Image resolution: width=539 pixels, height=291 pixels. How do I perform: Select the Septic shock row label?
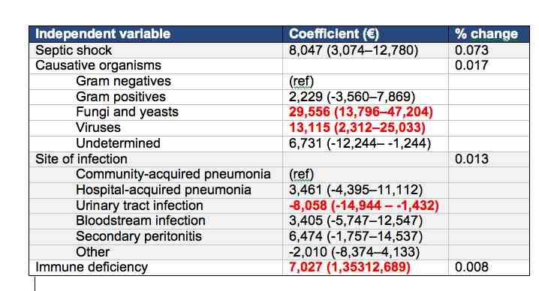74,50
